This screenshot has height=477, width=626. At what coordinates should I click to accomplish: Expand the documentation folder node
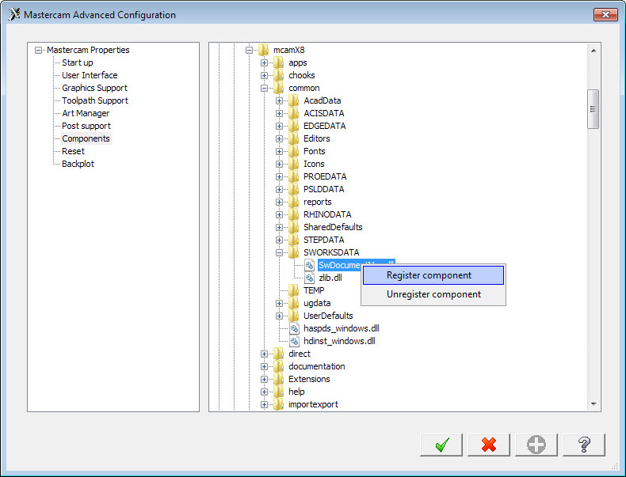click(x=265, y=366)
